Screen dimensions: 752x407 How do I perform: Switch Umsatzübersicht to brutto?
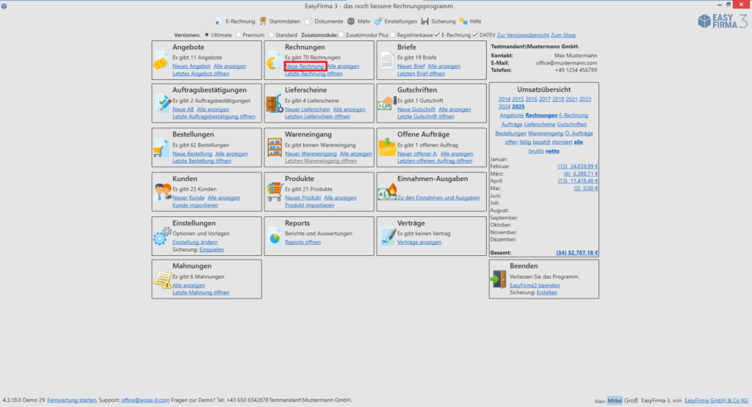(536, 151)
